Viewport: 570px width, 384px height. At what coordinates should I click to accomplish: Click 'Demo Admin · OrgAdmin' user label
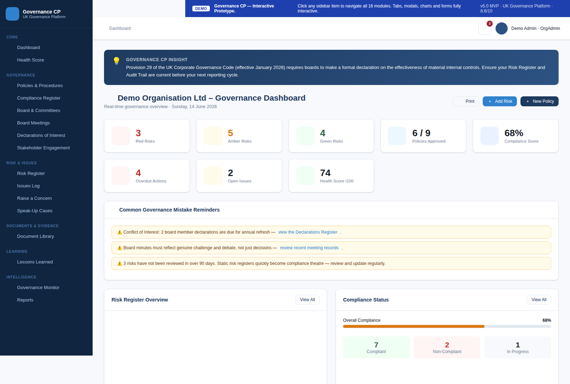(x=536, y=28)
